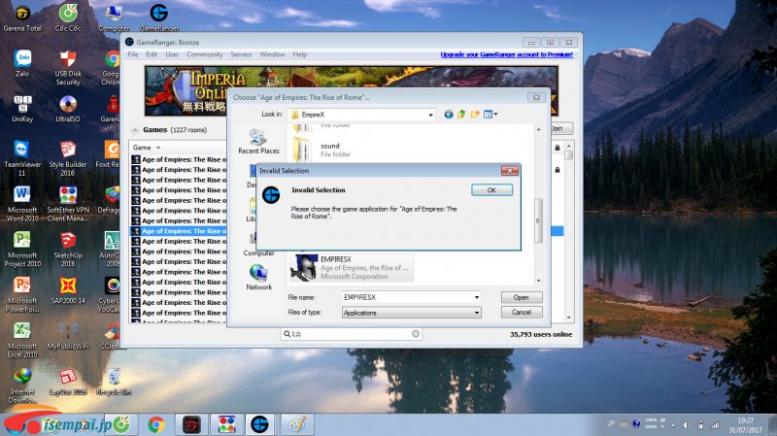Open the Recycle Bin desktop icon
Screen dimensions: 777x436
[x=114, y=381]
